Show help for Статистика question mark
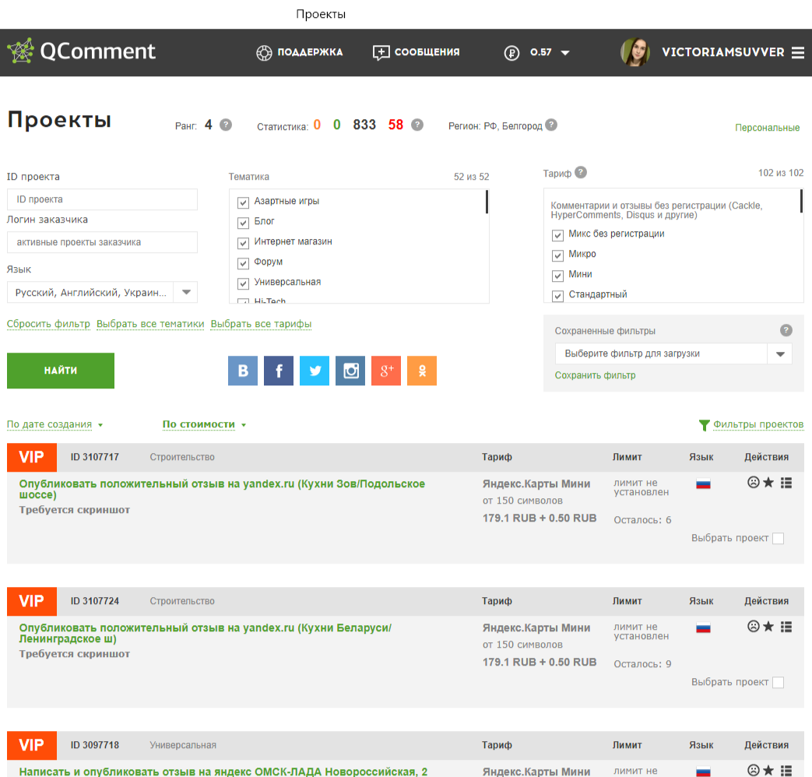 [x=417, y=125]
